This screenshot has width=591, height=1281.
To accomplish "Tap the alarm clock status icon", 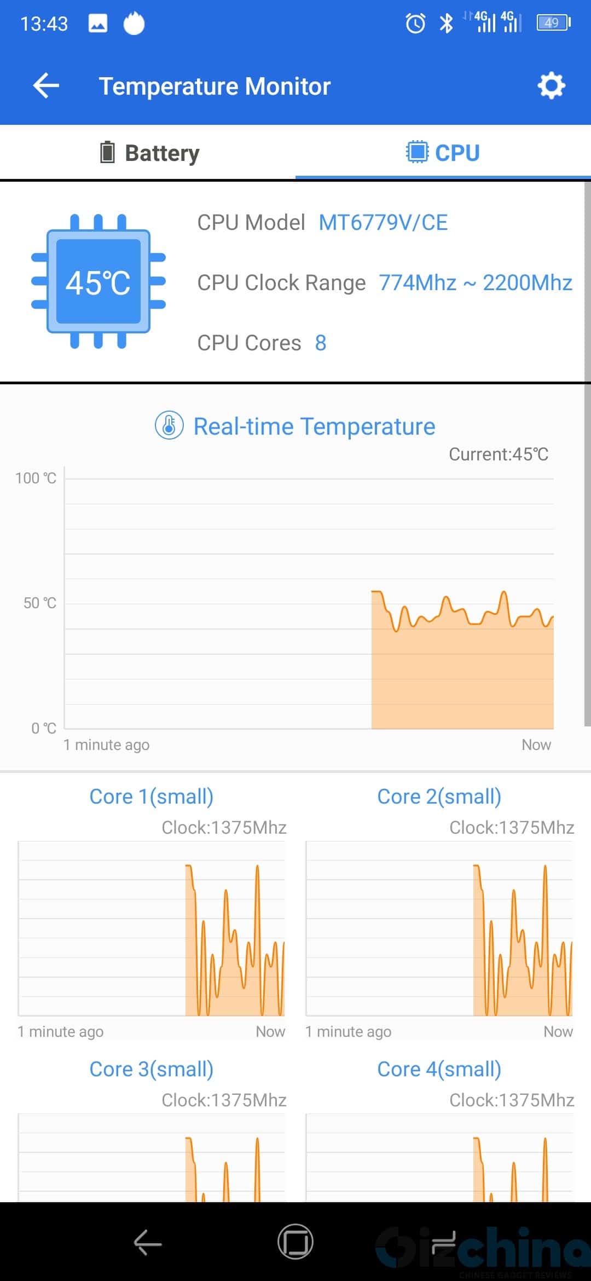I will (415, 23).
